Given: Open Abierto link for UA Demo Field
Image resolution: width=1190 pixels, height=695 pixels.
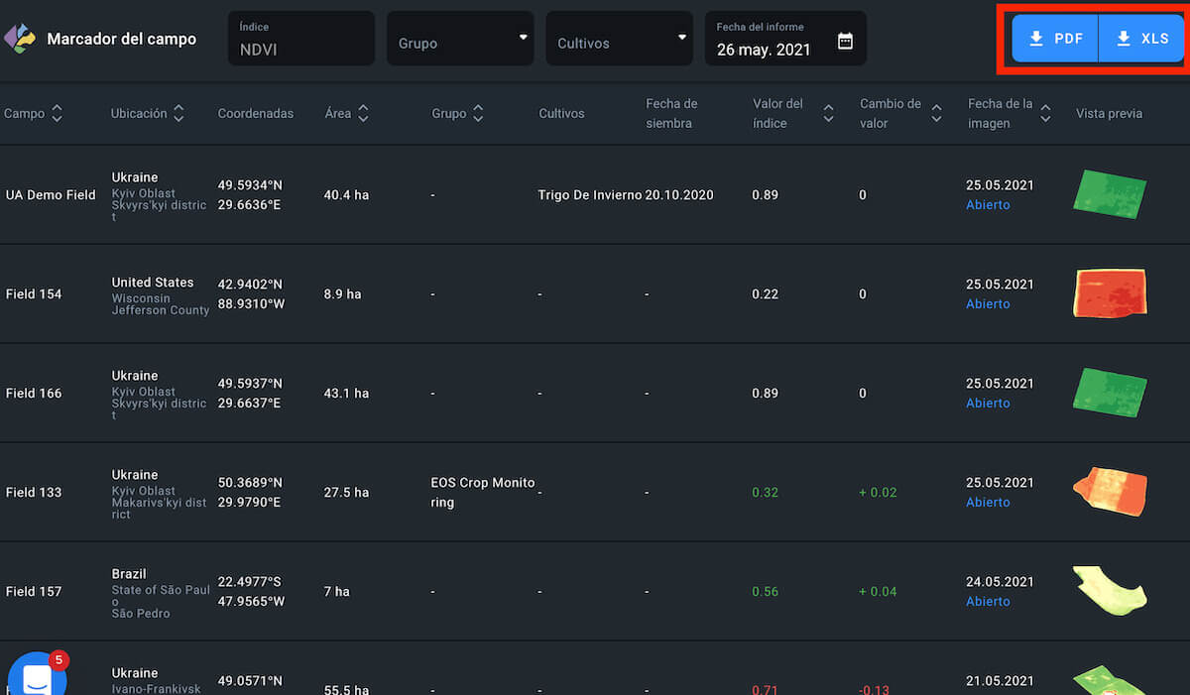Looking at the screenshot, I should point(988,205).
